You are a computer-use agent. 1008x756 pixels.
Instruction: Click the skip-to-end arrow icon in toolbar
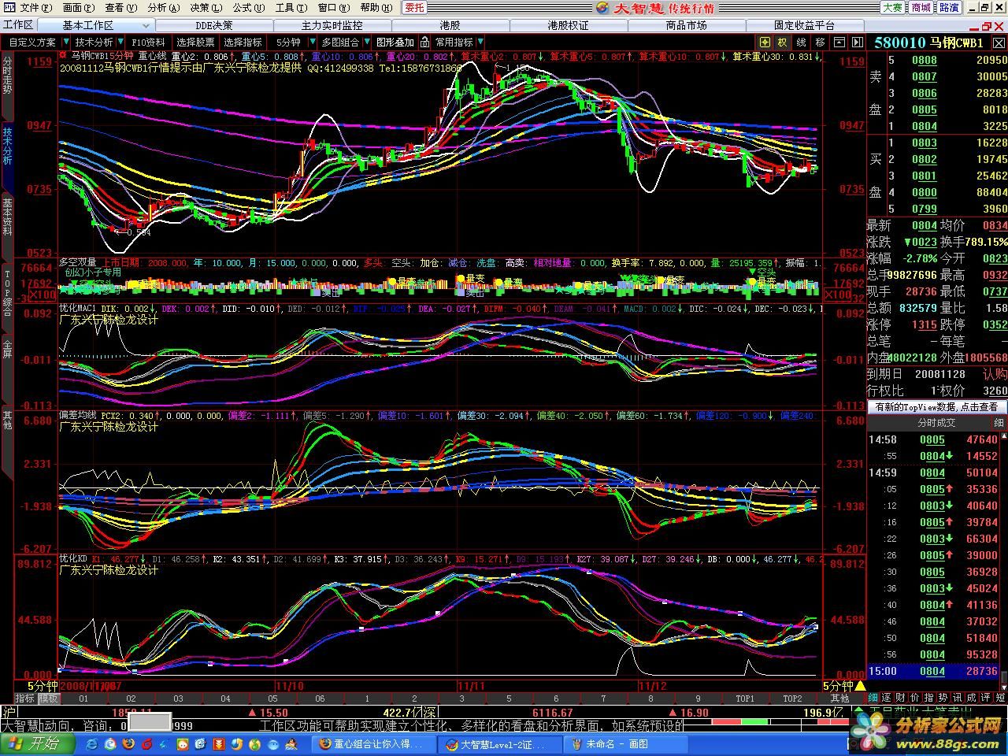coord(858,42)
